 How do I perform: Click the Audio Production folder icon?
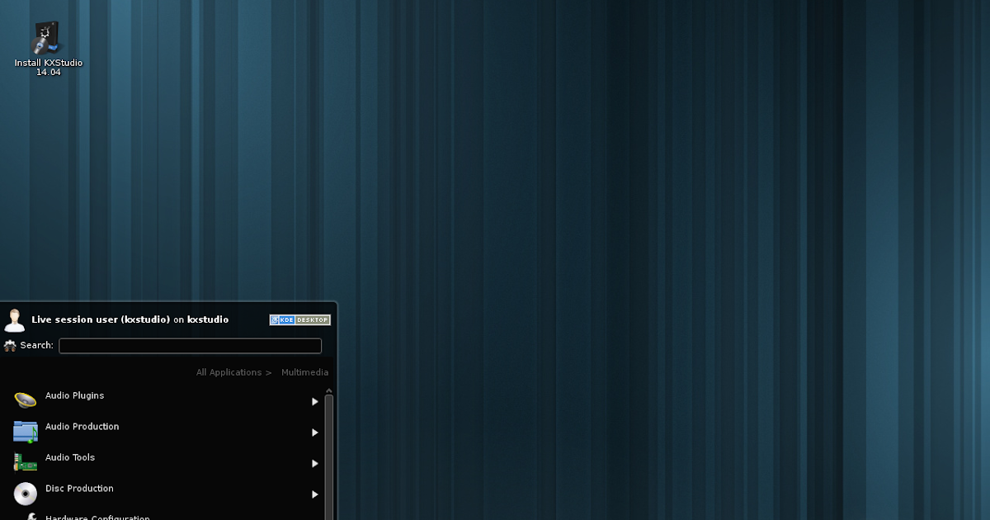coord(26,432)
